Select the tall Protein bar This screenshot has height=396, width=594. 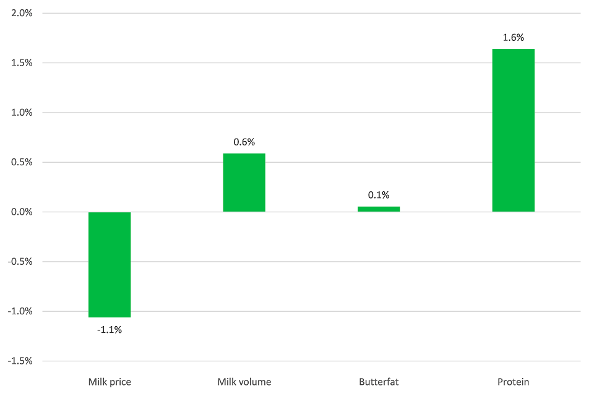[513, 130]
